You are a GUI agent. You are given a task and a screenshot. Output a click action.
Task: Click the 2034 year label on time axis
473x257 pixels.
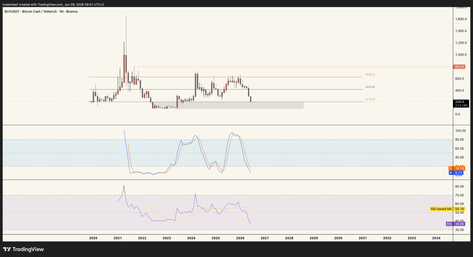436,238
